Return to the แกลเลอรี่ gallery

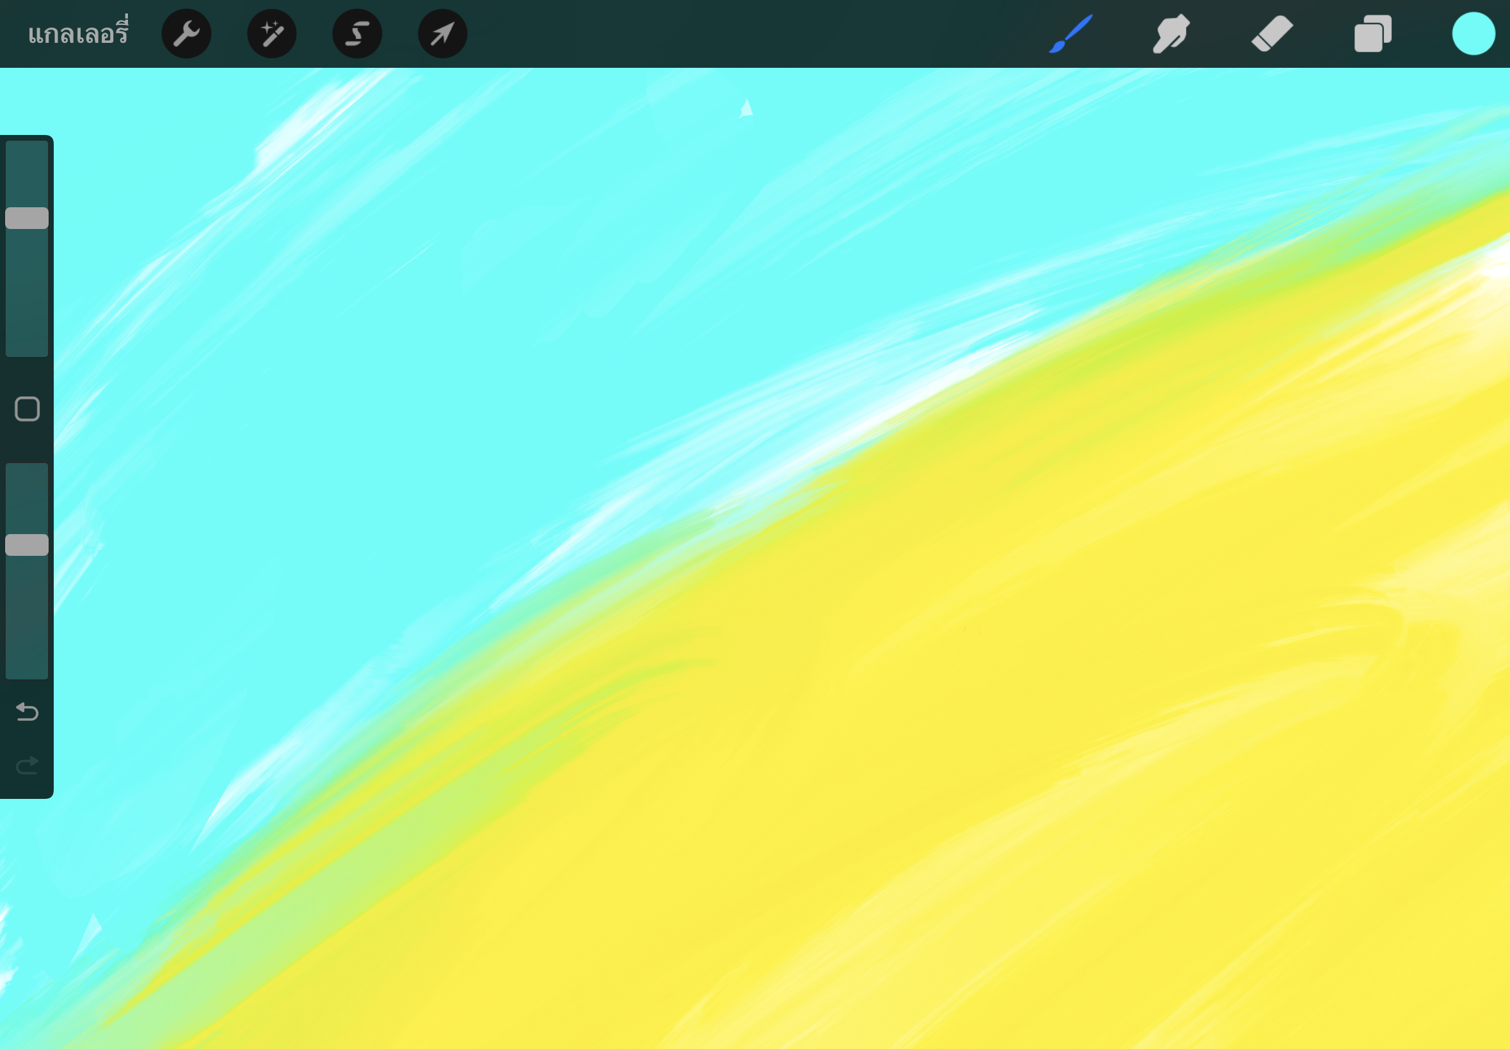point(79,33)
